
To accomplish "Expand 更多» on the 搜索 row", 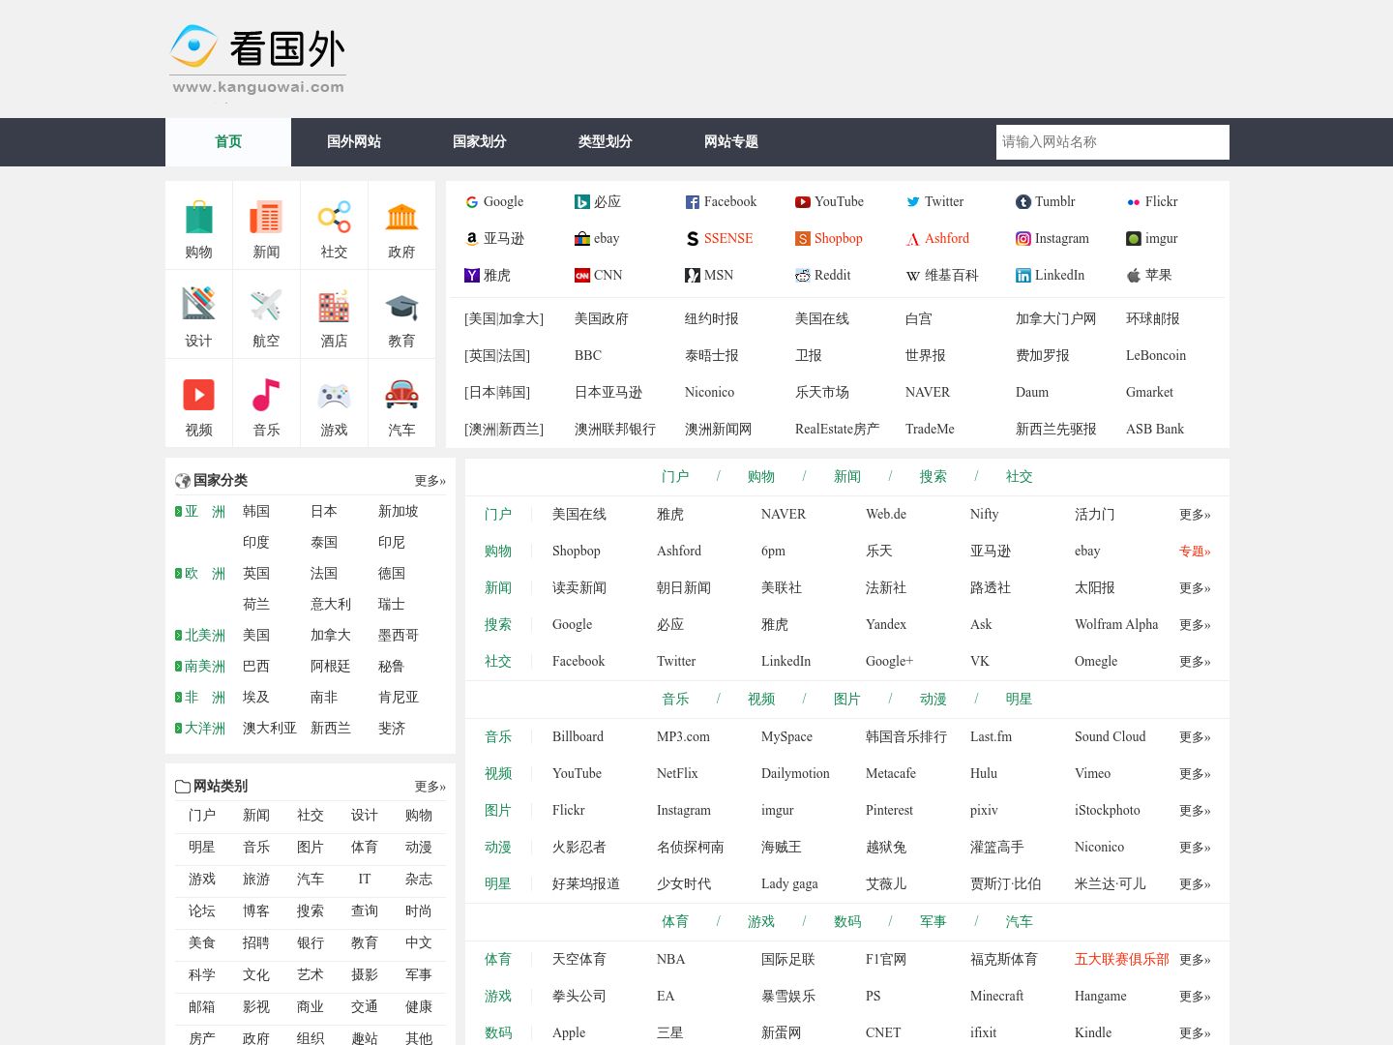I will (x=1195, y=625).
